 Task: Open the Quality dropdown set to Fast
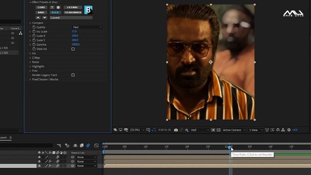click(87, 27)
